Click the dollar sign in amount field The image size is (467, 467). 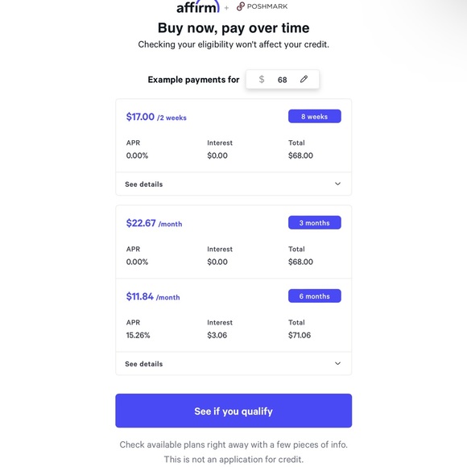coord(262,79)
